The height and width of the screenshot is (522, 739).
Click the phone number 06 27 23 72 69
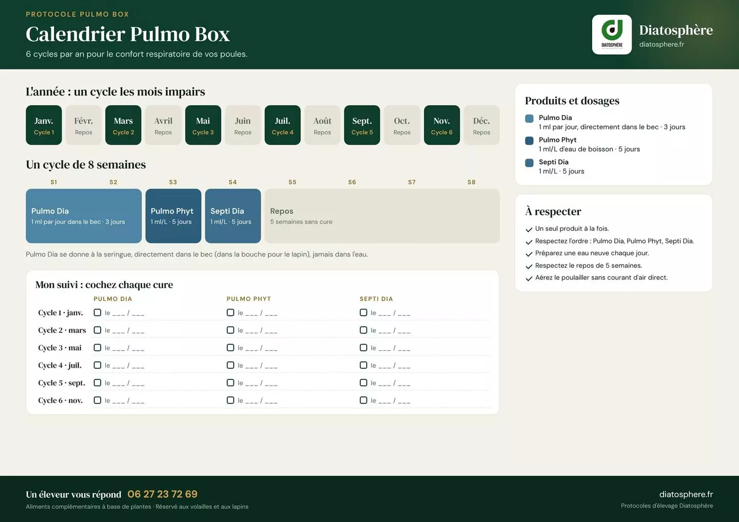pos(162,494)
